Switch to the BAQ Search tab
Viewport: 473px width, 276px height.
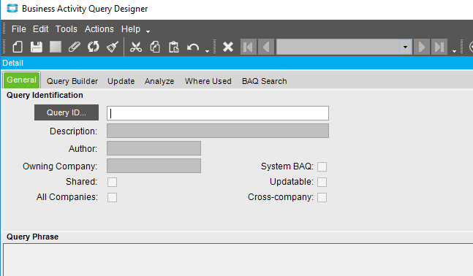click(x=264, y=81)
